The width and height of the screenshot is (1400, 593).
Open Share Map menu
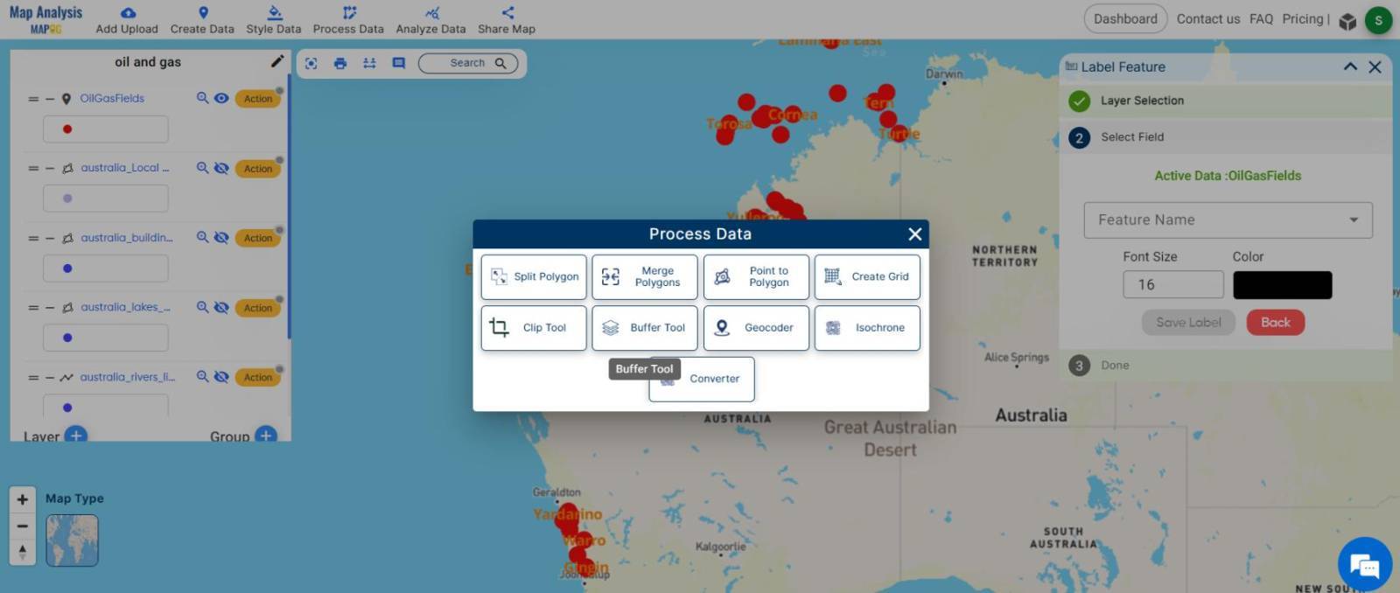507,20
